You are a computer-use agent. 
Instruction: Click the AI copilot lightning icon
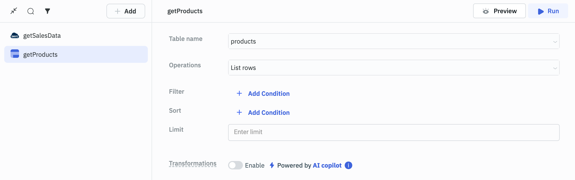click(272, 165)
